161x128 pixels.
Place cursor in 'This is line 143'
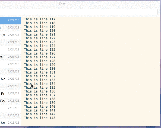click(40, 118)
